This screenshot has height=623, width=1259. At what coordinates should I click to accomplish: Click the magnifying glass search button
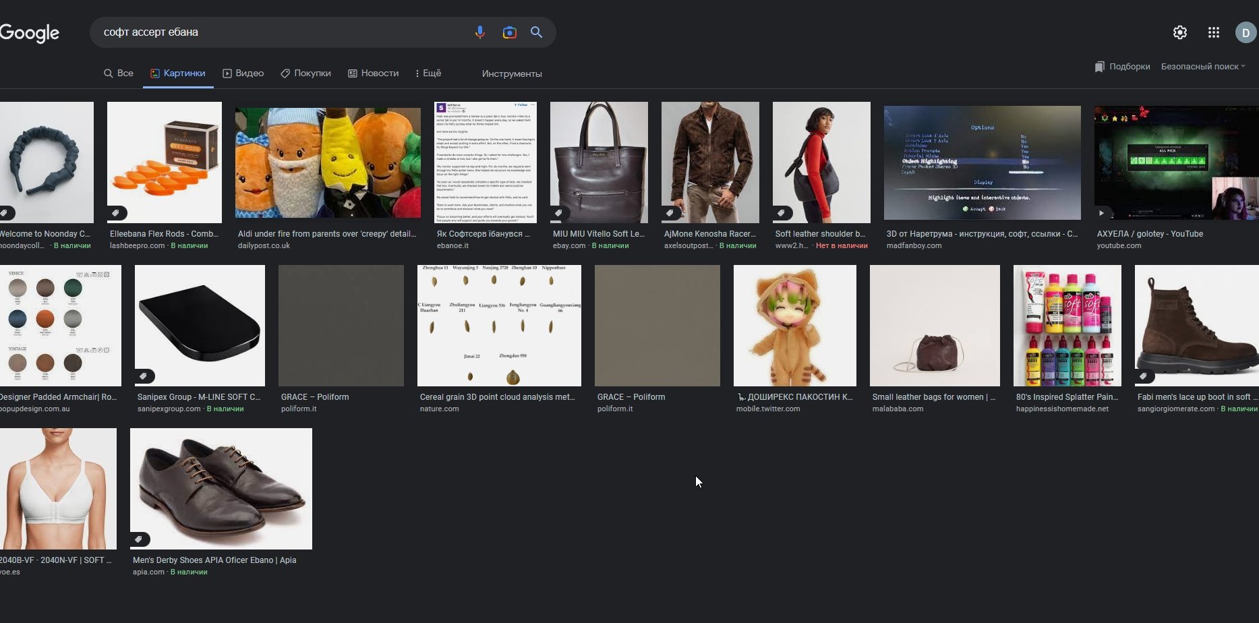[536, 32]
